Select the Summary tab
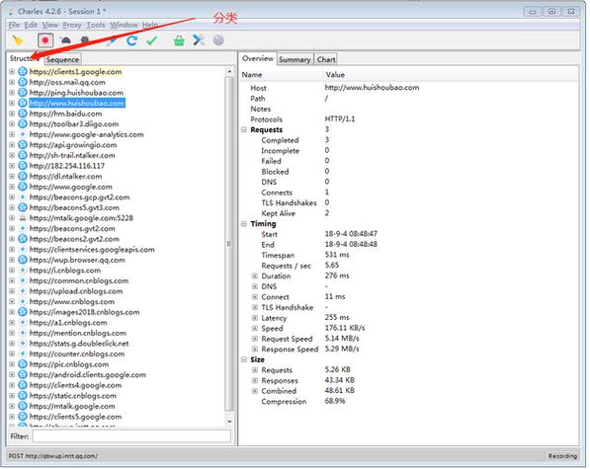The height and width of the screenshot is (469, 590). point(295,59)
